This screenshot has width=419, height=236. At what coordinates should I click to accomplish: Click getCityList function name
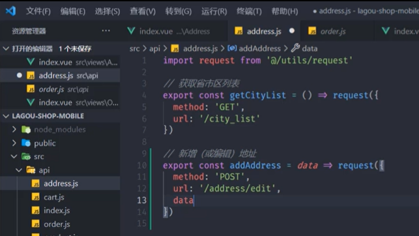tap(257, 95)
